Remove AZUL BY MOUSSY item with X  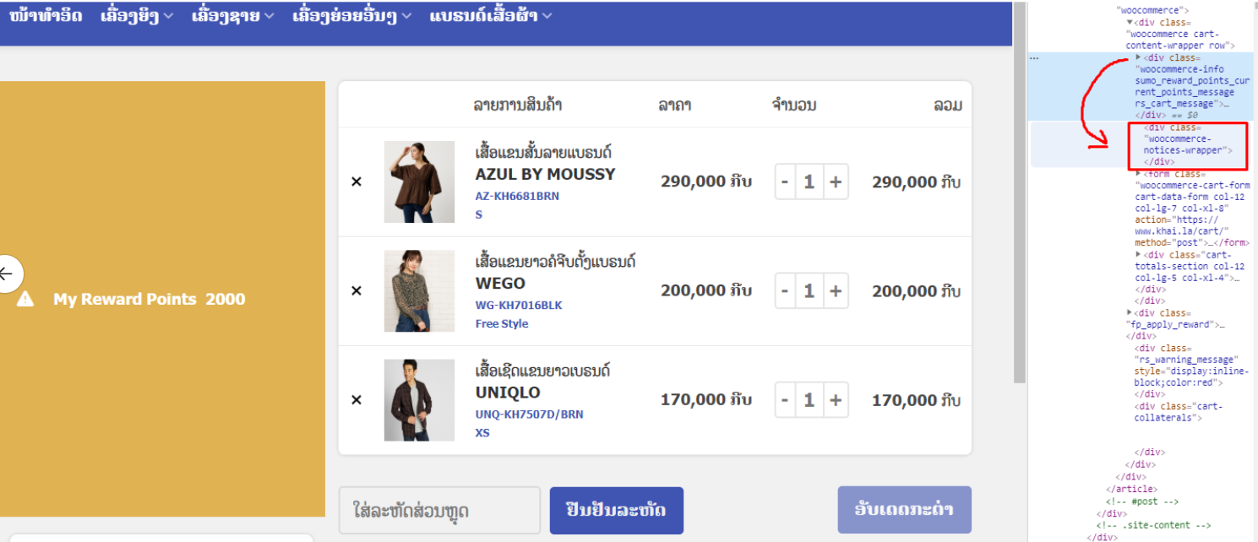[356, 182]
